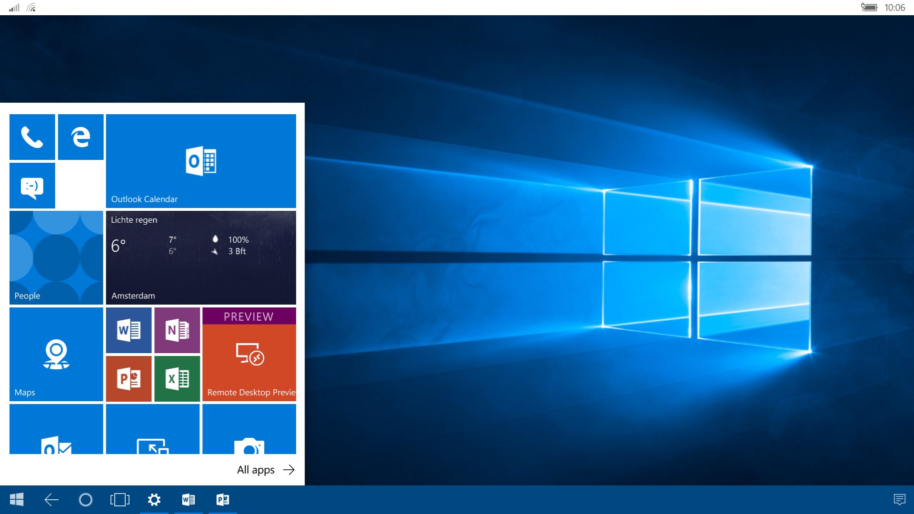Launch OneNote tile
The image size is (914, 514).
click(177, 330)
